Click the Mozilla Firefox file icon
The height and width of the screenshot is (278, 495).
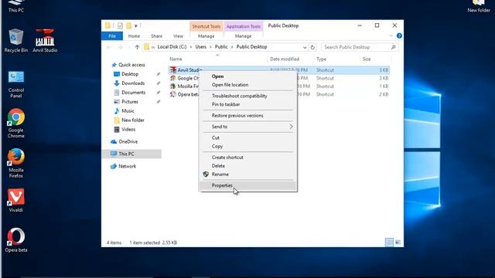point(172,86)
